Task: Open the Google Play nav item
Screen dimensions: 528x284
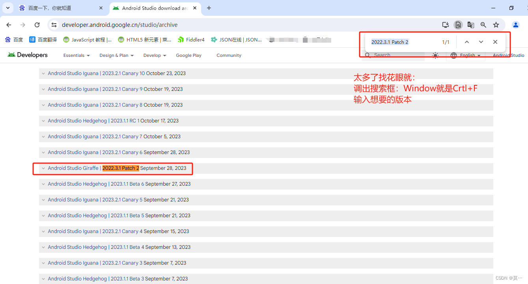Action: tap(188, 55)
